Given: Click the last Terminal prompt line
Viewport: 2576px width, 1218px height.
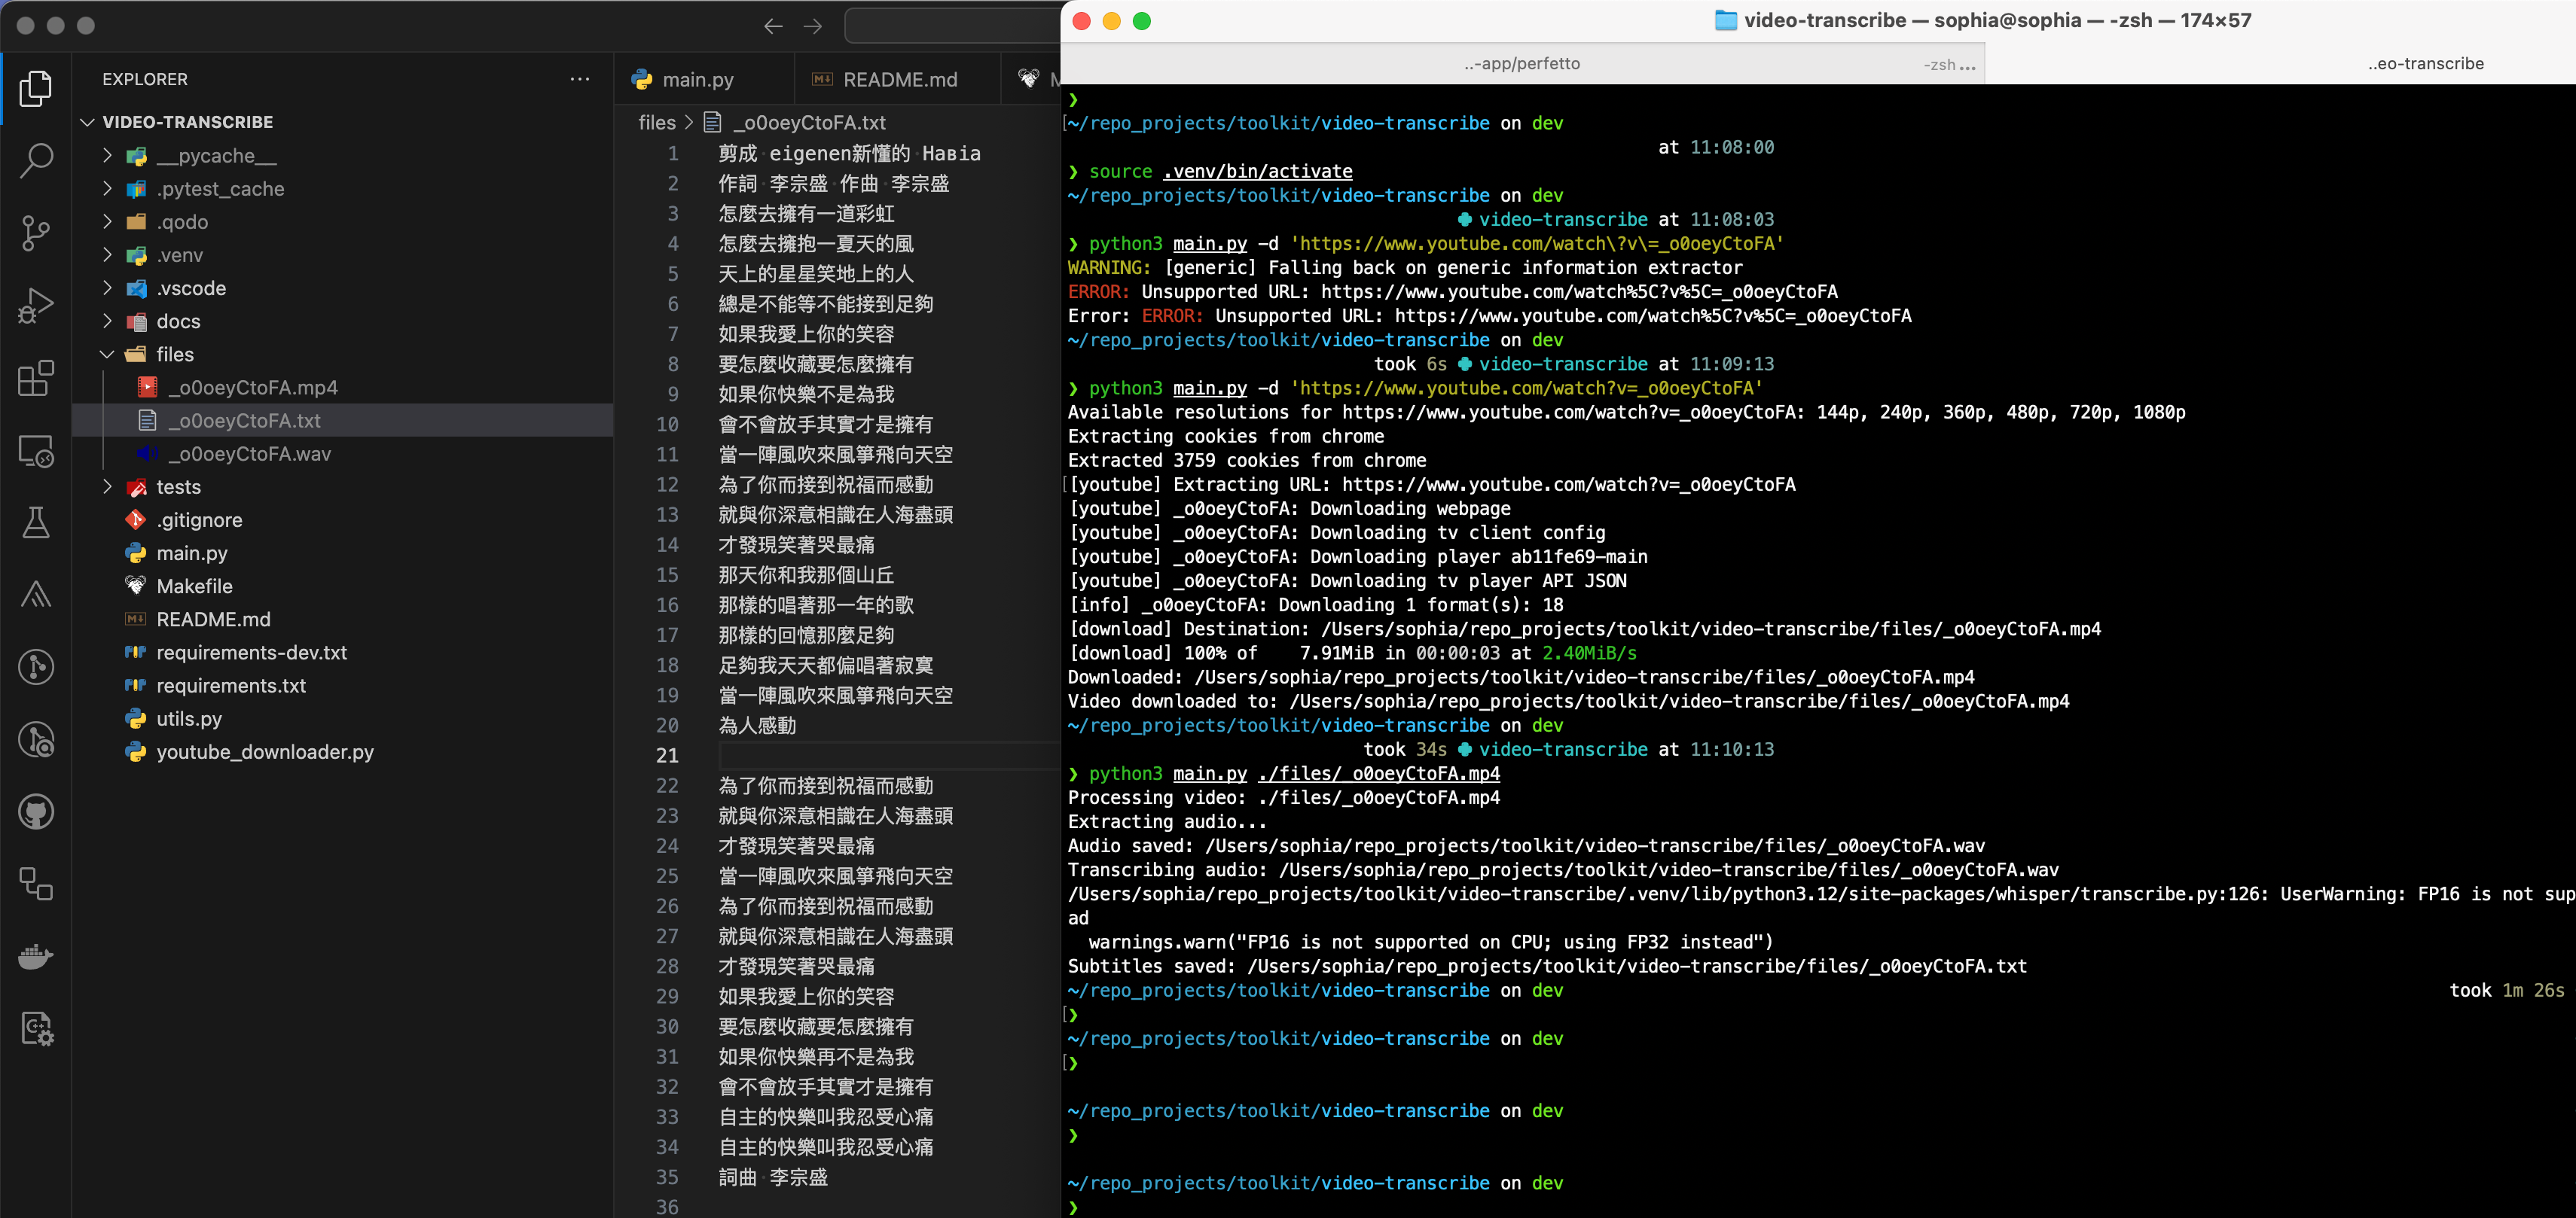Looking at the screenshot, I should tap(1073, 1207).
